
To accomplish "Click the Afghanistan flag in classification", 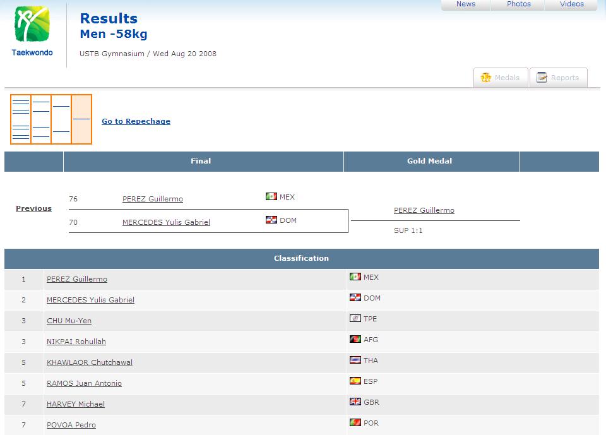I will click(x=355, y=340).
